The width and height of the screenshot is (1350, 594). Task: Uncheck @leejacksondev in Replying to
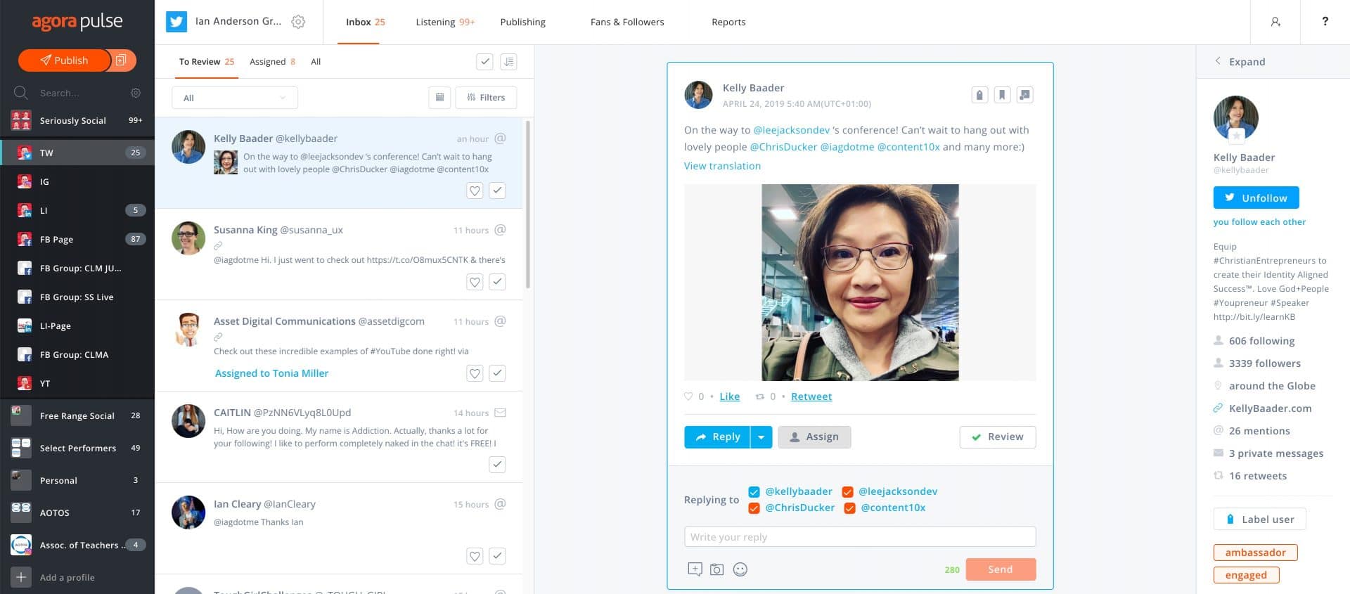[847, 492]
